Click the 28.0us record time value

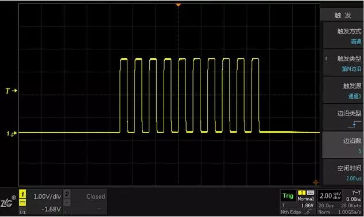tap(326, 206)
